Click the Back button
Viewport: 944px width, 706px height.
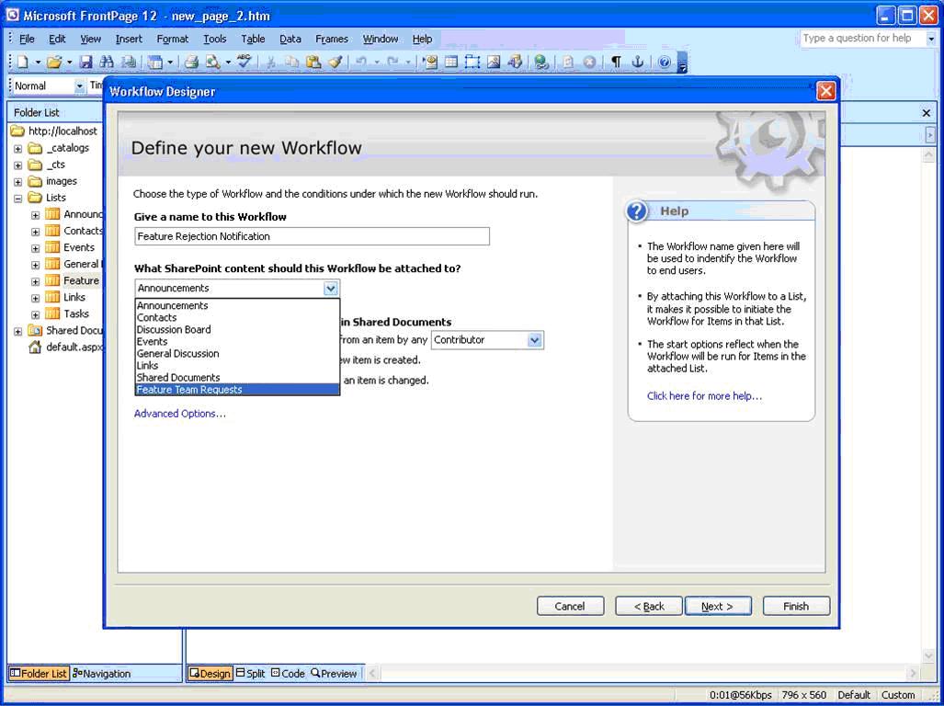tap(649, 606)
